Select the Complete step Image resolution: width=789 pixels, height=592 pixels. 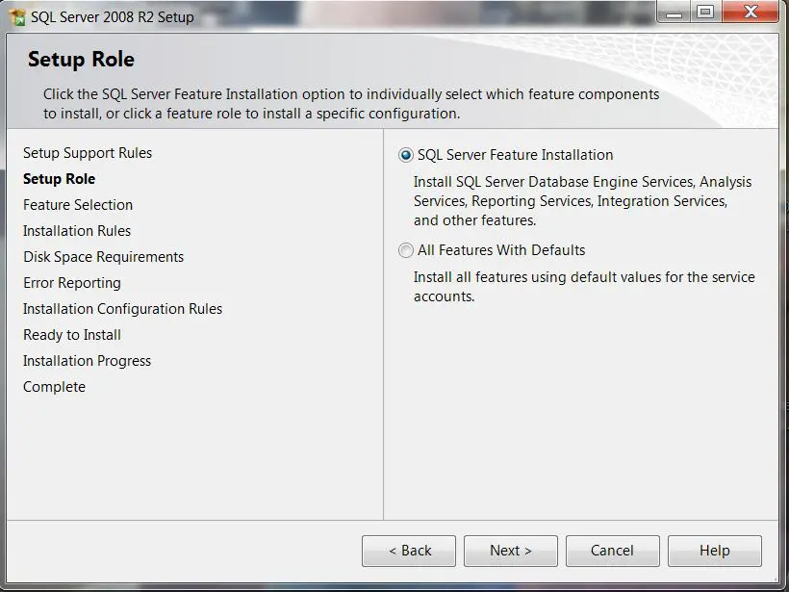(x=54, y=387)
